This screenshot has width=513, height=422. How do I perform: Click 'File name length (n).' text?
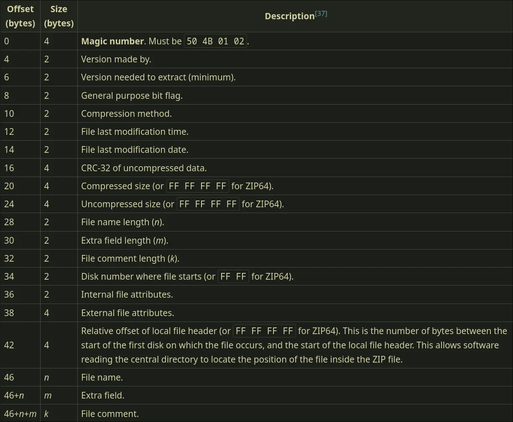(x=123, y=222)
